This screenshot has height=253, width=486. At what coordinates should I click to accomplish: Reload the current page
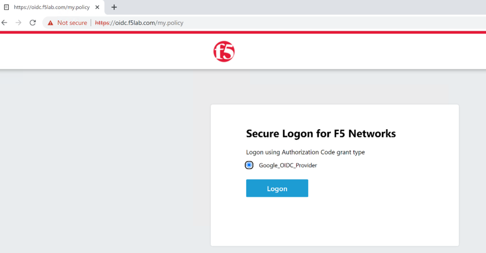[33, 23]
